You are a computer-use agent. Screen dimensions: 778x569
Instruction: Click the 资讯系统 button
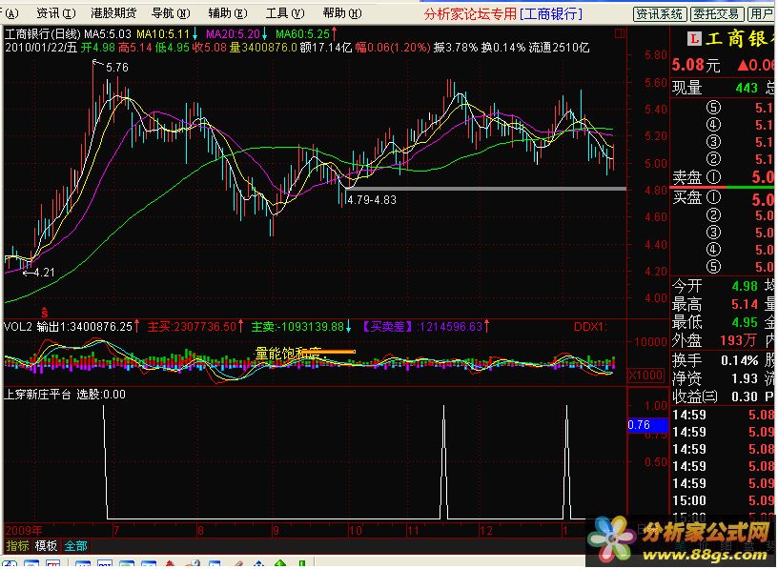click(660, 14)
